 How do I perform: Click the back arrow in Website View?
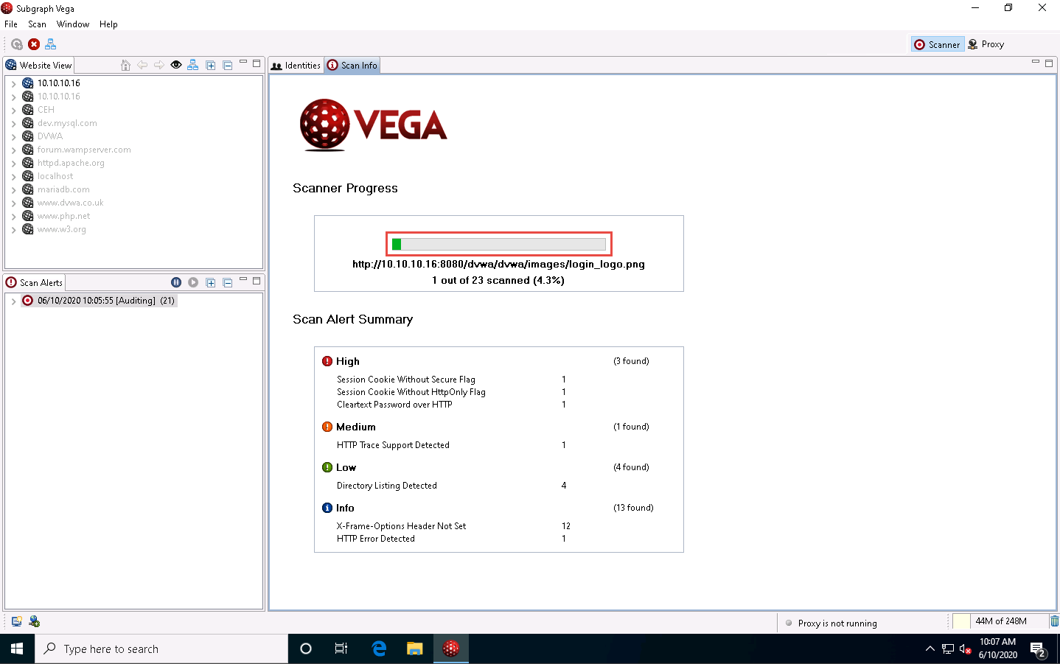[142, 65]
